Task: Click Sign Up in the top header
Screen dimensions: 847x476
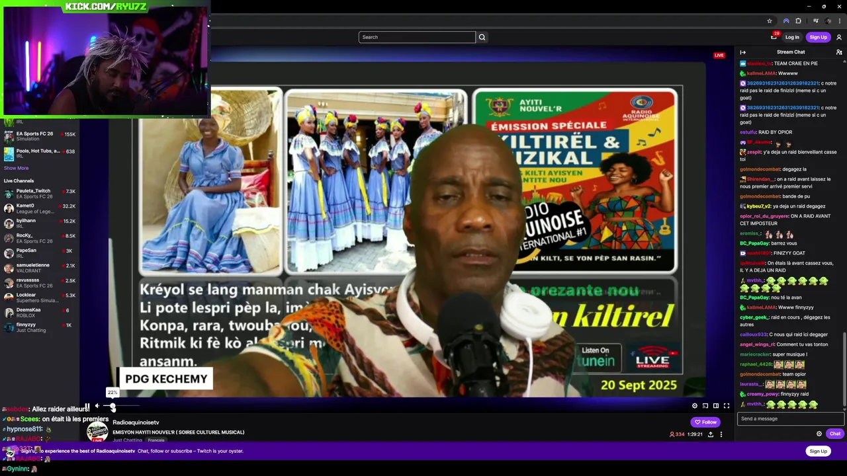Action: (819, 37)
